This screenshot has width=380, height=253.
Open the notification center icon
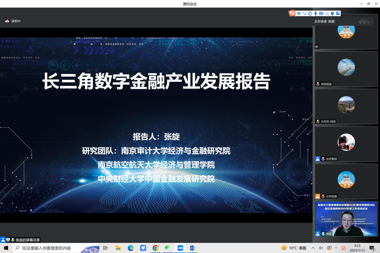click(x=372, y=248)
